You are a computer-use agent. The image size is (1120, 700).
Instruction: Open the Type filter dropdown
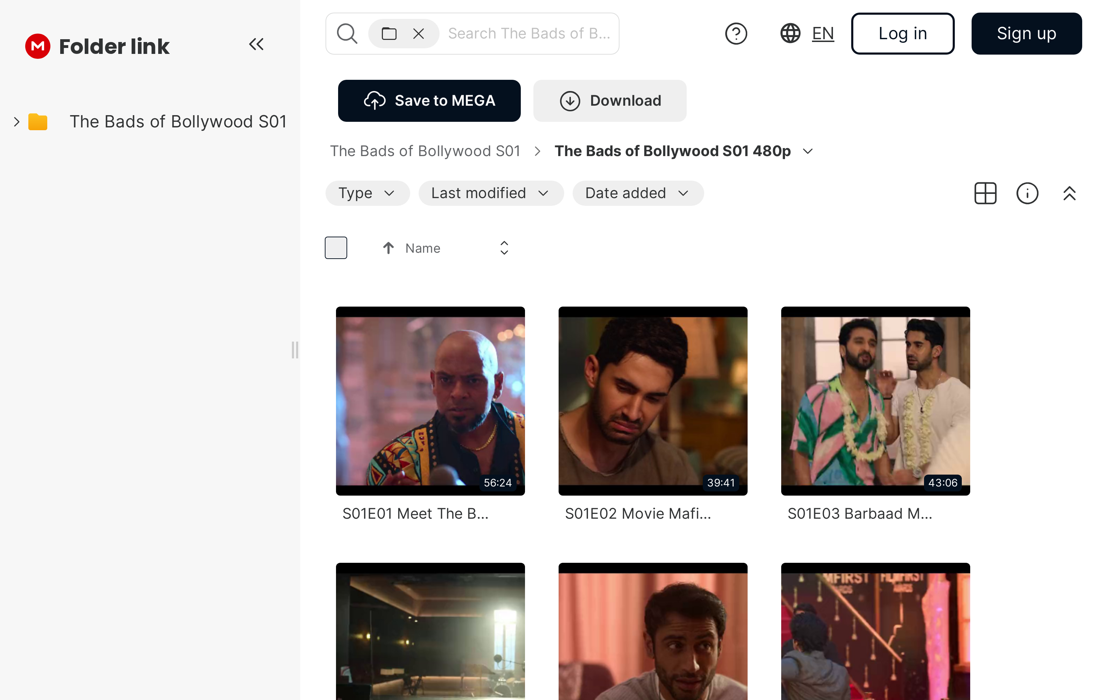(367, 193)
